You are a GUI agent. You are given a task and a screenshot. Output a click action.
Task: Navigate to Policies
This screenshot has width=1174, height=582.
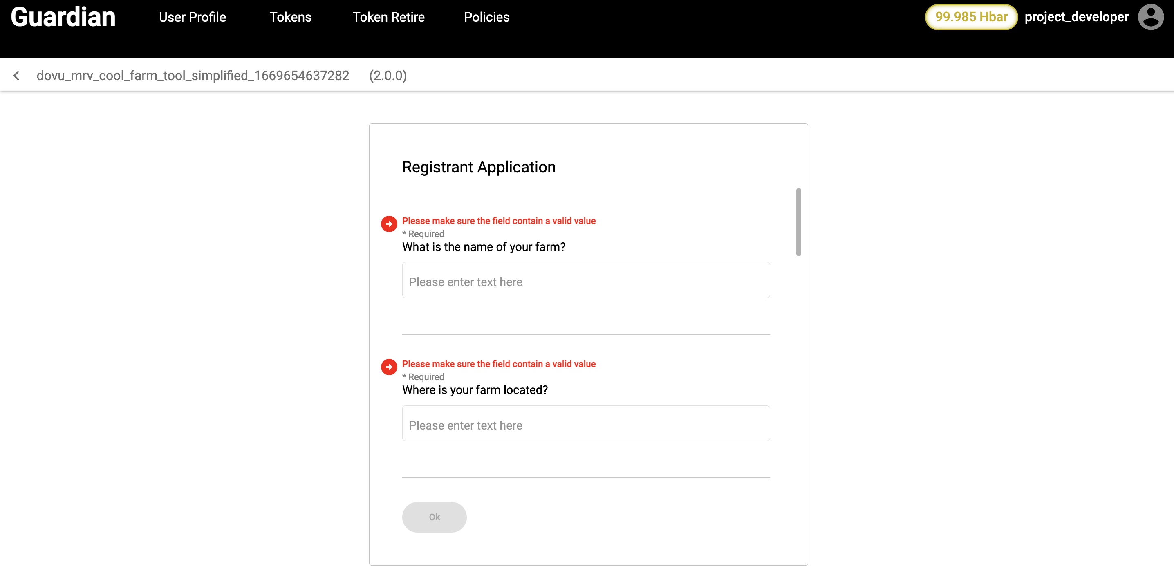[486, 17]
